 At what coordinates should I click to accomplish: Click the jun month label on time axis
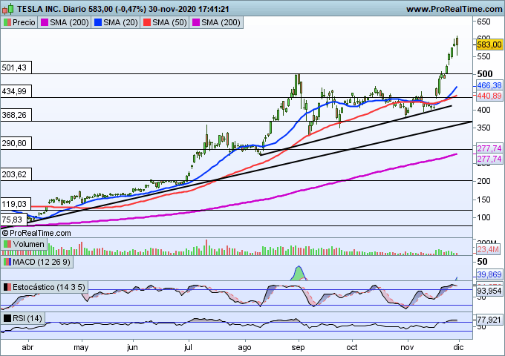[x=132, y=347]
